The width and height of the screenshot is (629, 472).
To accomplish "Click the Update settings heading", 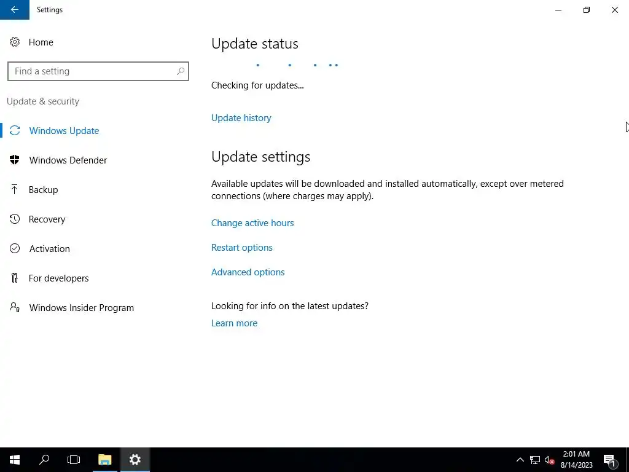I will coord(260,157).
